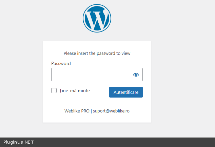Show the password using the eye icon
The width and height of the screenshot is (215, 147).
[x=136, y=75]
